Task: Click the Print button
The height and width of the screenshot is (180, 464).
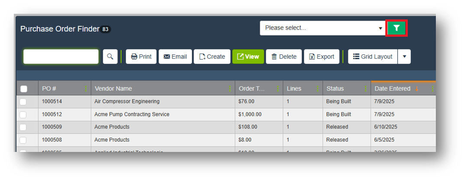Action: [141, 57]
